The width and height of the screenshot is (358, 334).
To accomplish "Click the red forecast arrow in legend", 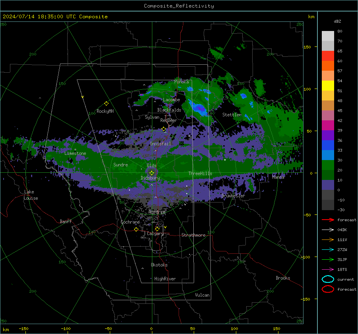I will click(328, 220).
